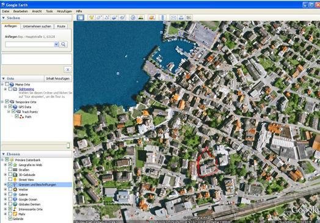
Task: Open the Hilfe menu
Action: pyautogui.click(x=79, y=12)
